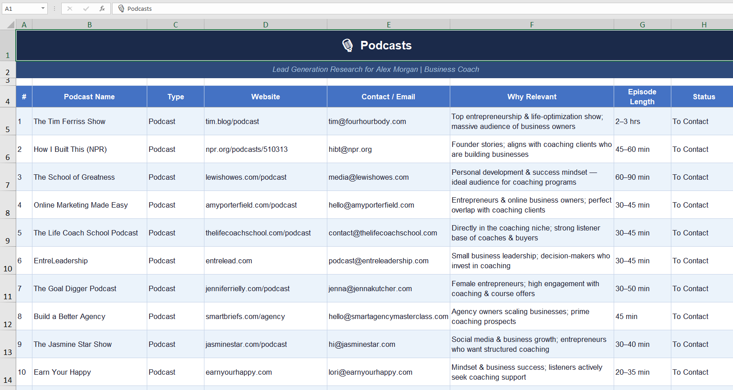Click the lori@earnyourhappy.com email cell
The height and width of the screenshot is (390, 733).
[x=389, y=372]
